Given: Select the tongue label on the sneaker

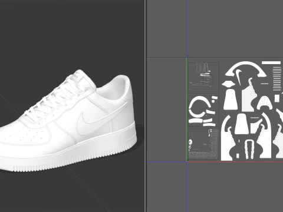Looking at the screenshot, I should point(75,75).
